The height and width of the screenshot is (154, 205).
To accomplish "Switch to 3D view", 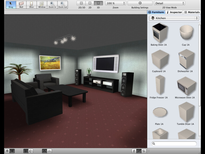I will pyautogui.click(x=98, y=3).
